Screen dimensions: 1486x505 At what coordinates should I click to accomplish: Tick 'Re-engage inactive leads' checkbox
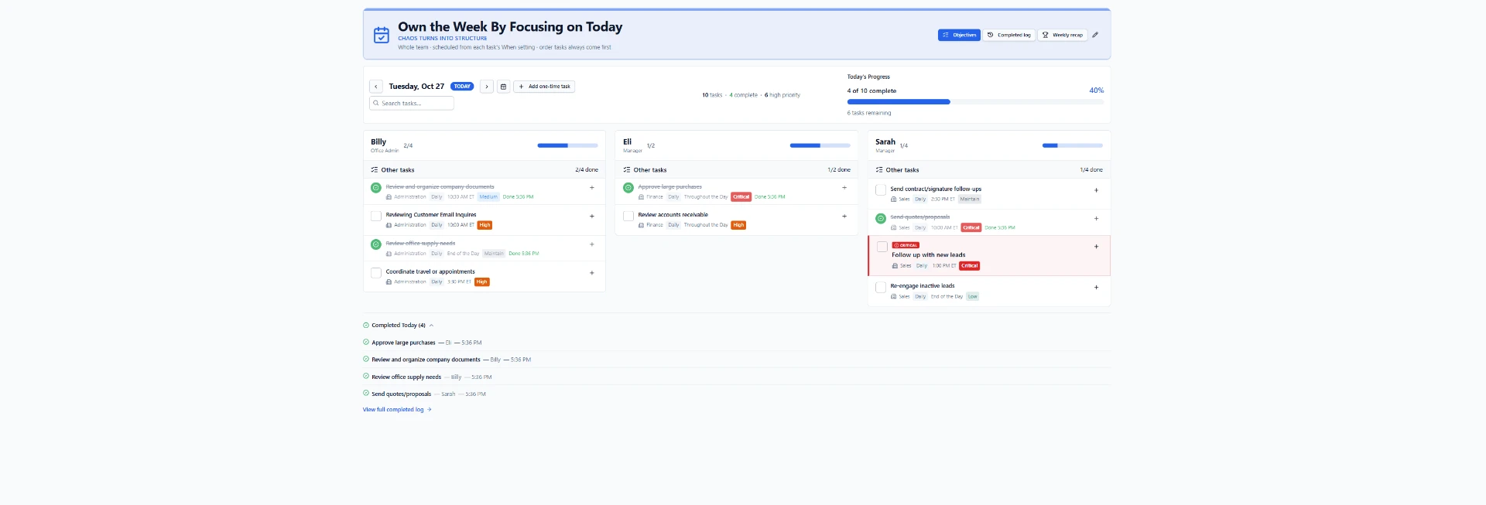tap(881, 288)
